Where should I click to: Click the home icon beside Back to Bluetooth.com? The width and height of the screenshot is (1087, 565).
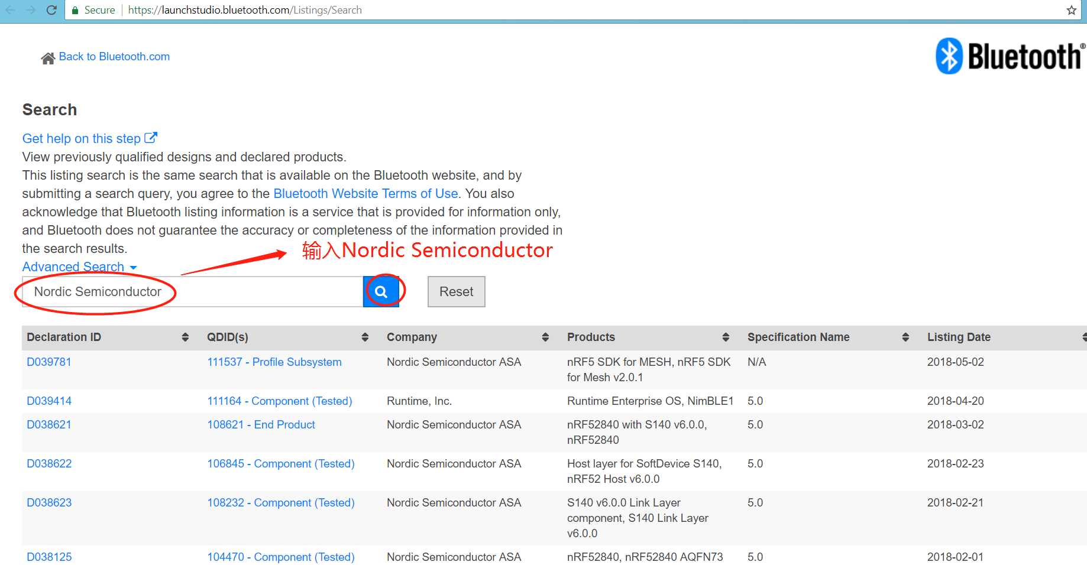pyautogui.click(x=48, y=58)
